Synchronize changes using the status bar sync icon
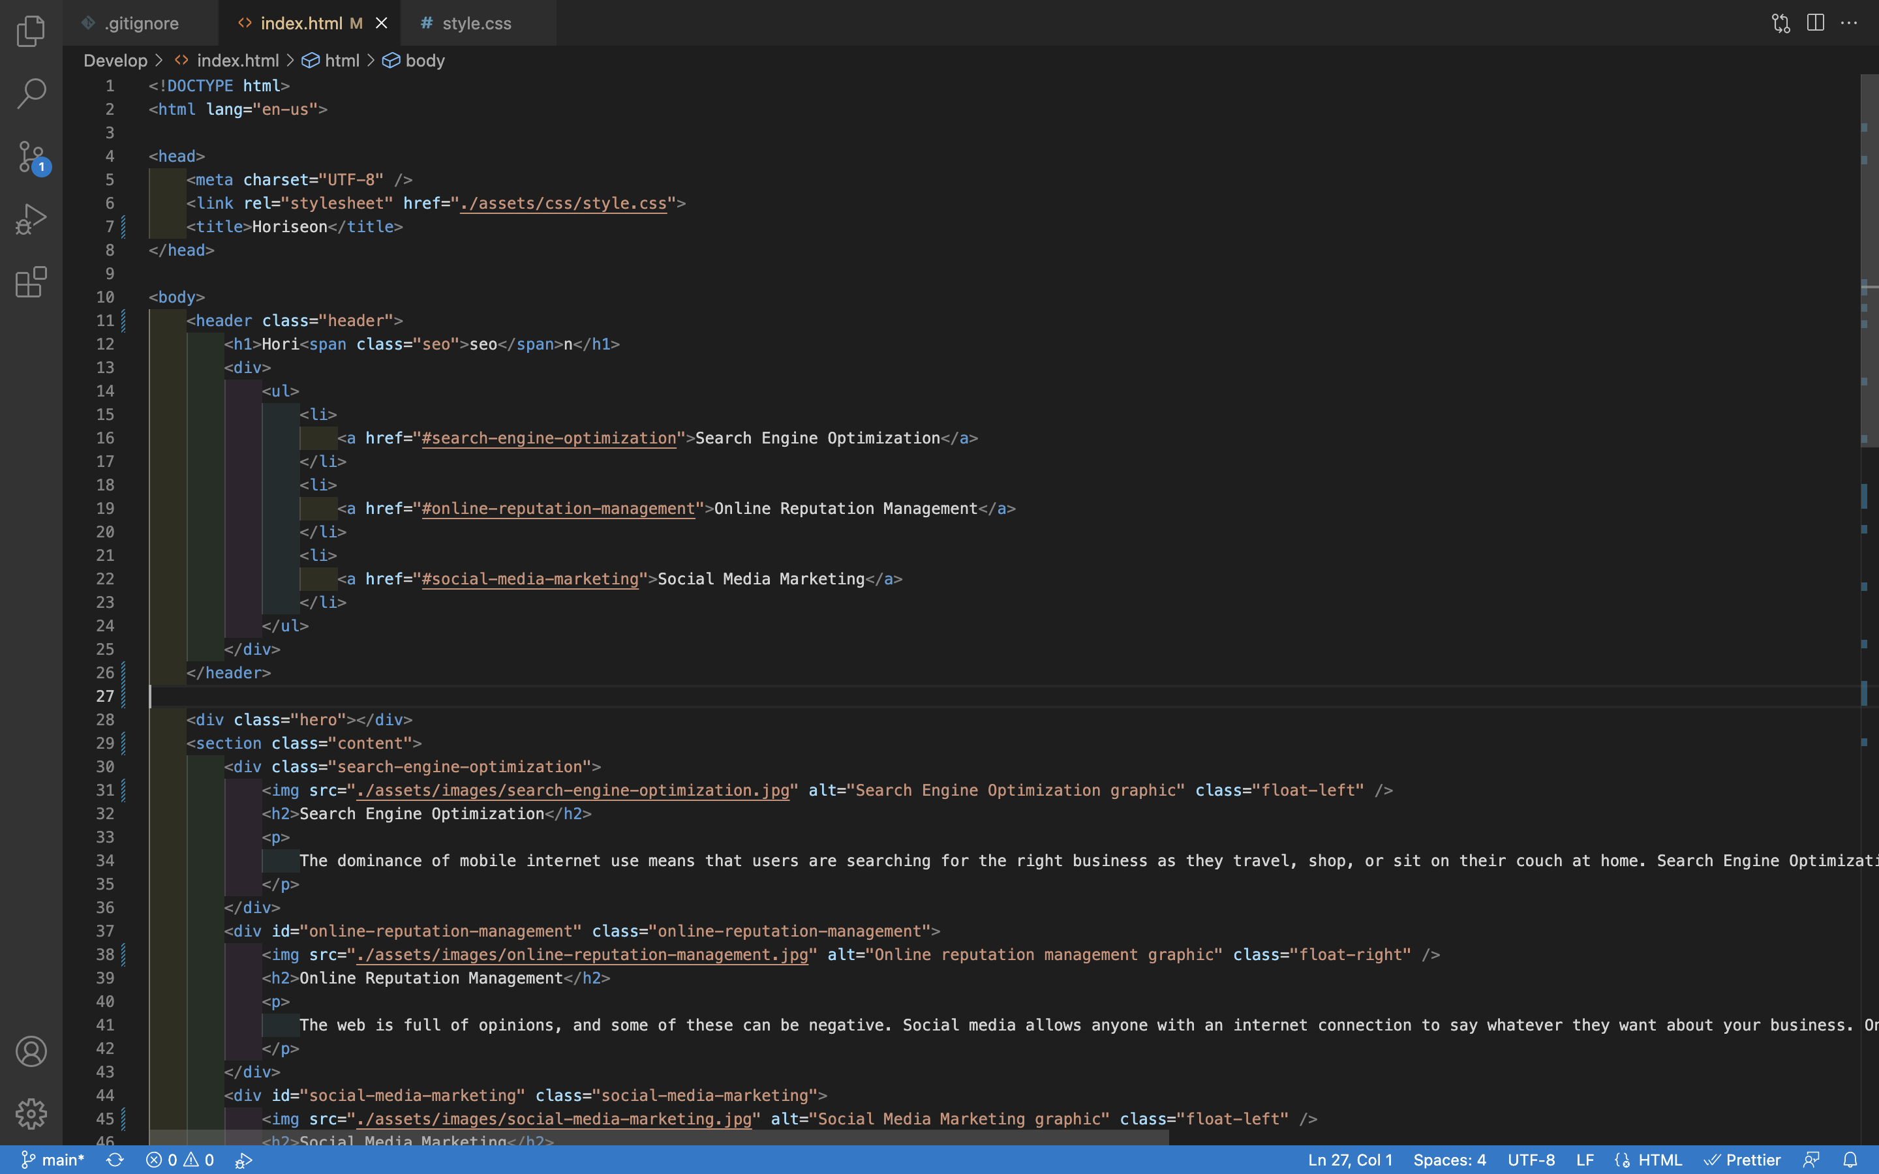Viewport: 1879px width, 1174px height. click(115, 1159)
